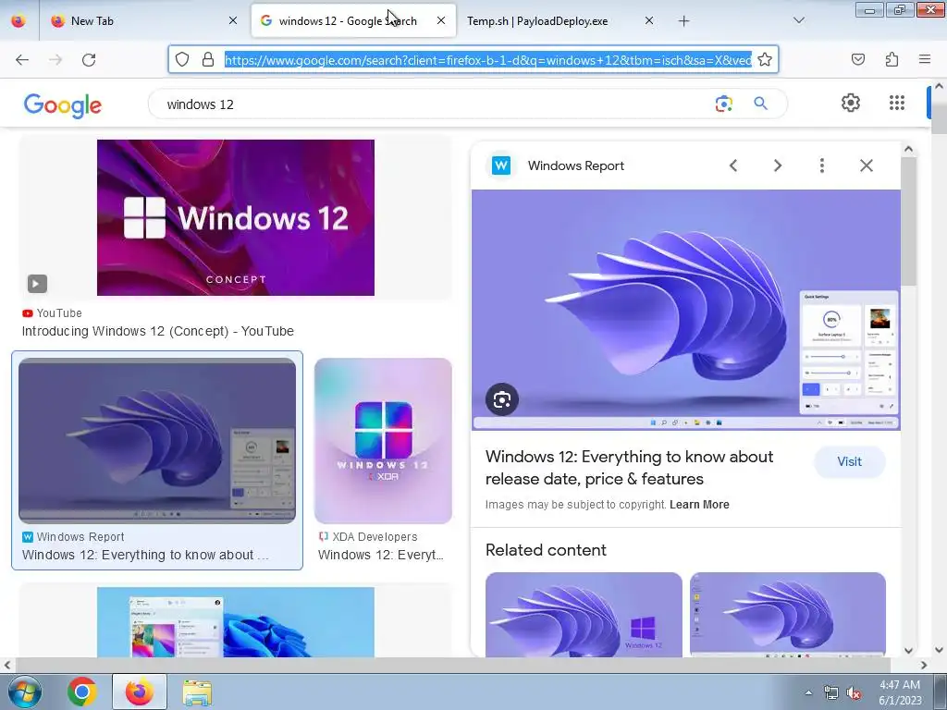
Task: Close the Windows Report preview panel
Action: 866,165
